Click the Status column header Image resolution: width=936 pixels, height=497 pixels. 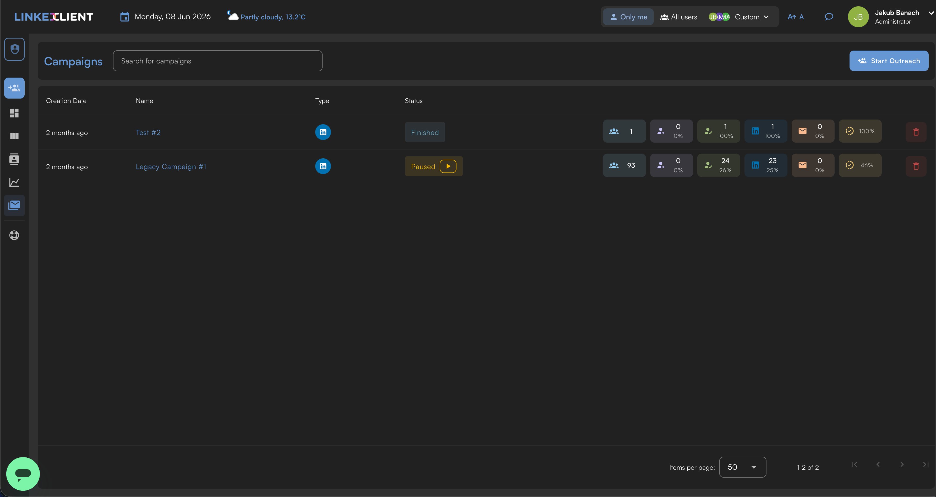tap(413, 101)
